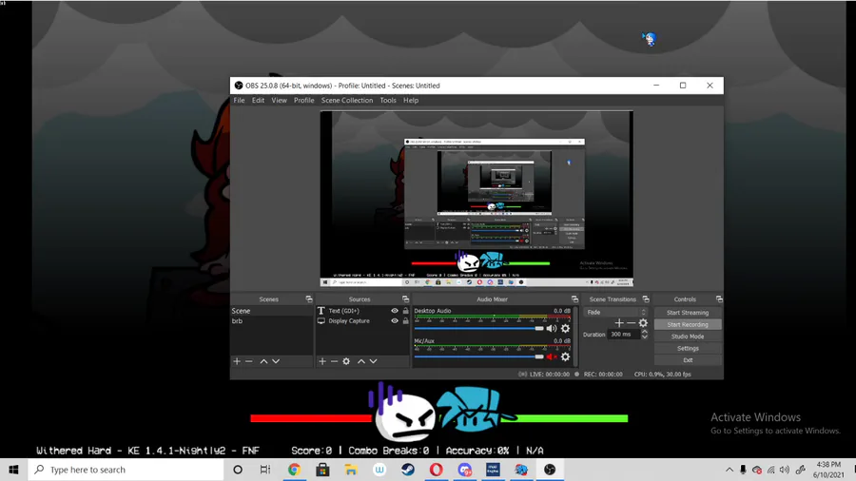The image size is (856, 481).
Task: Open the Scene Collection menu
Action: 347,101
